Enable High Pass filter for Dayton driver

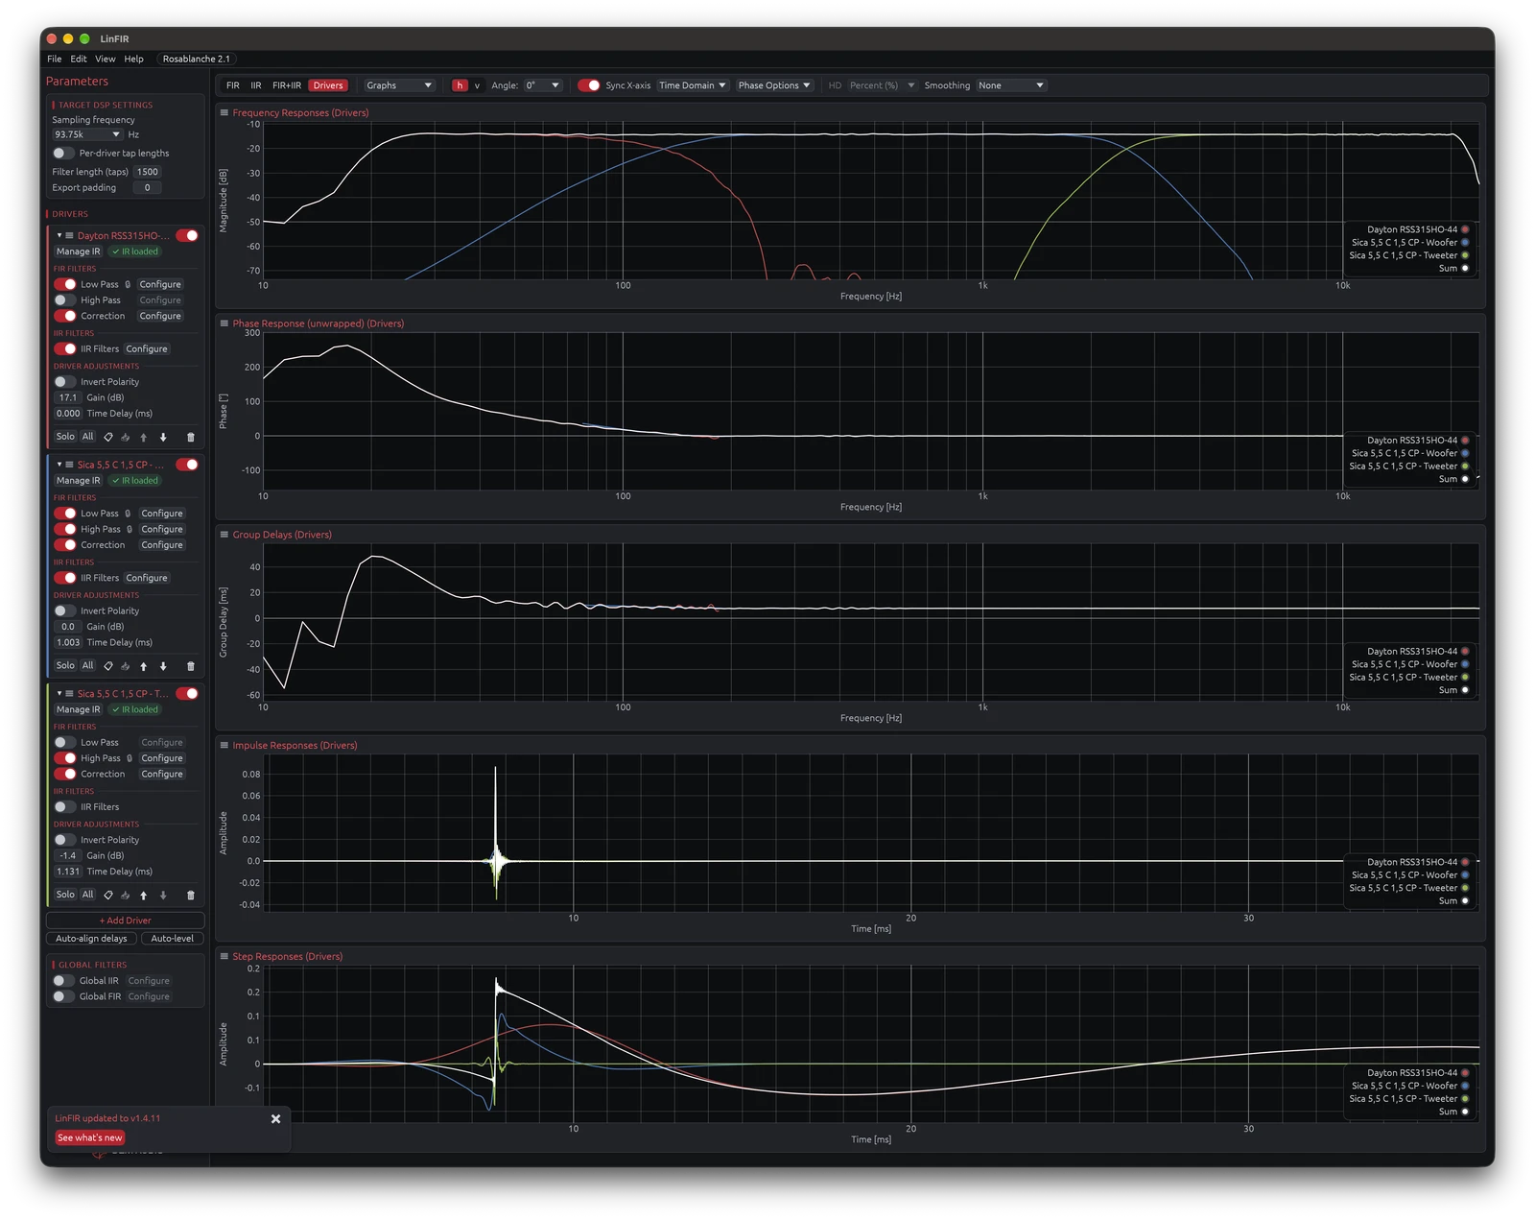(64, 300)
